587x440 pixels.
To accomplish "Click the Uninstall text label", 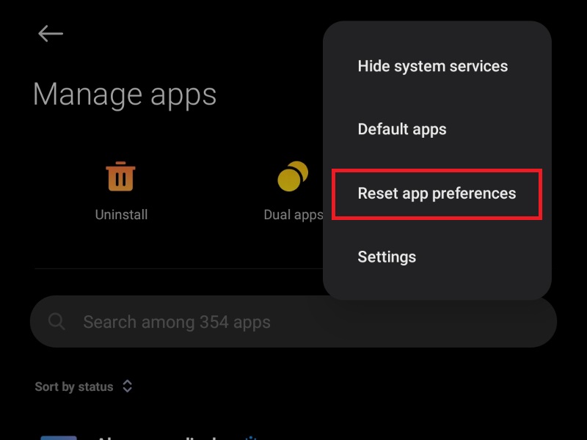I will (x=121, y=215).
